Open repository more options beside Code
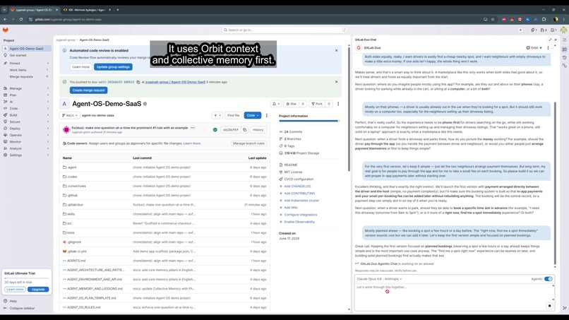This screenshot has height=320, width=569. point(267,116)
